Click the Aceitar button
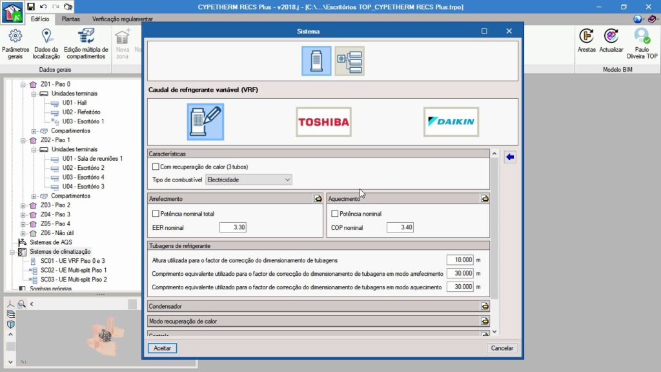 pos(162,348)
